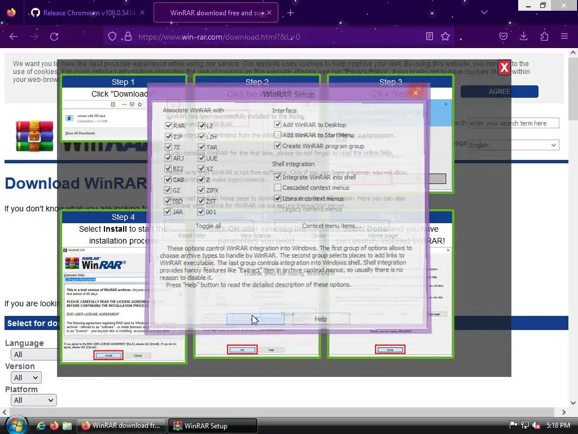
Task: Launch Internet Explorer from the taskbar
Action: (41, 426)
